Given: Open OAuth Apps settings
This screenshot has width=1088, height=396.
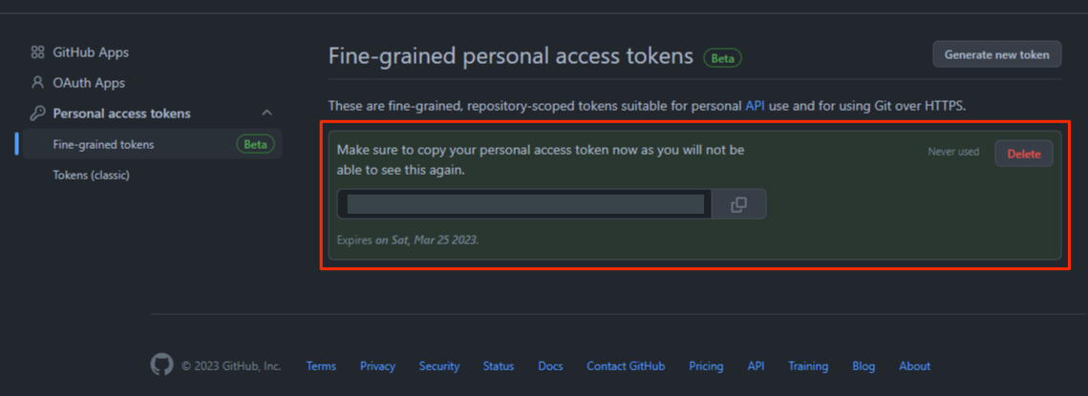Looking at the screenshot, I should pyautogui.click(x=89, y=83).
